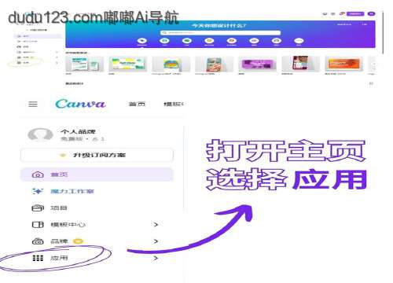Switch to the 首页 tab in the top navigation
This screenshot has height=283, width=393.
137,104
